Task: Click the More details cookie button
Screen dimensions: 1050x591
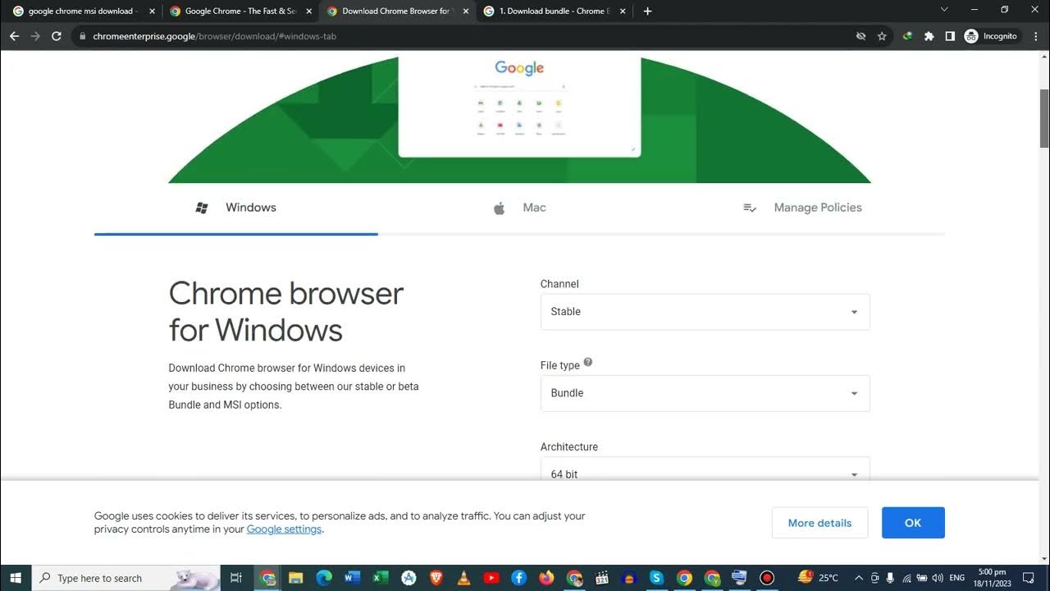Action: tap(819, 523)
